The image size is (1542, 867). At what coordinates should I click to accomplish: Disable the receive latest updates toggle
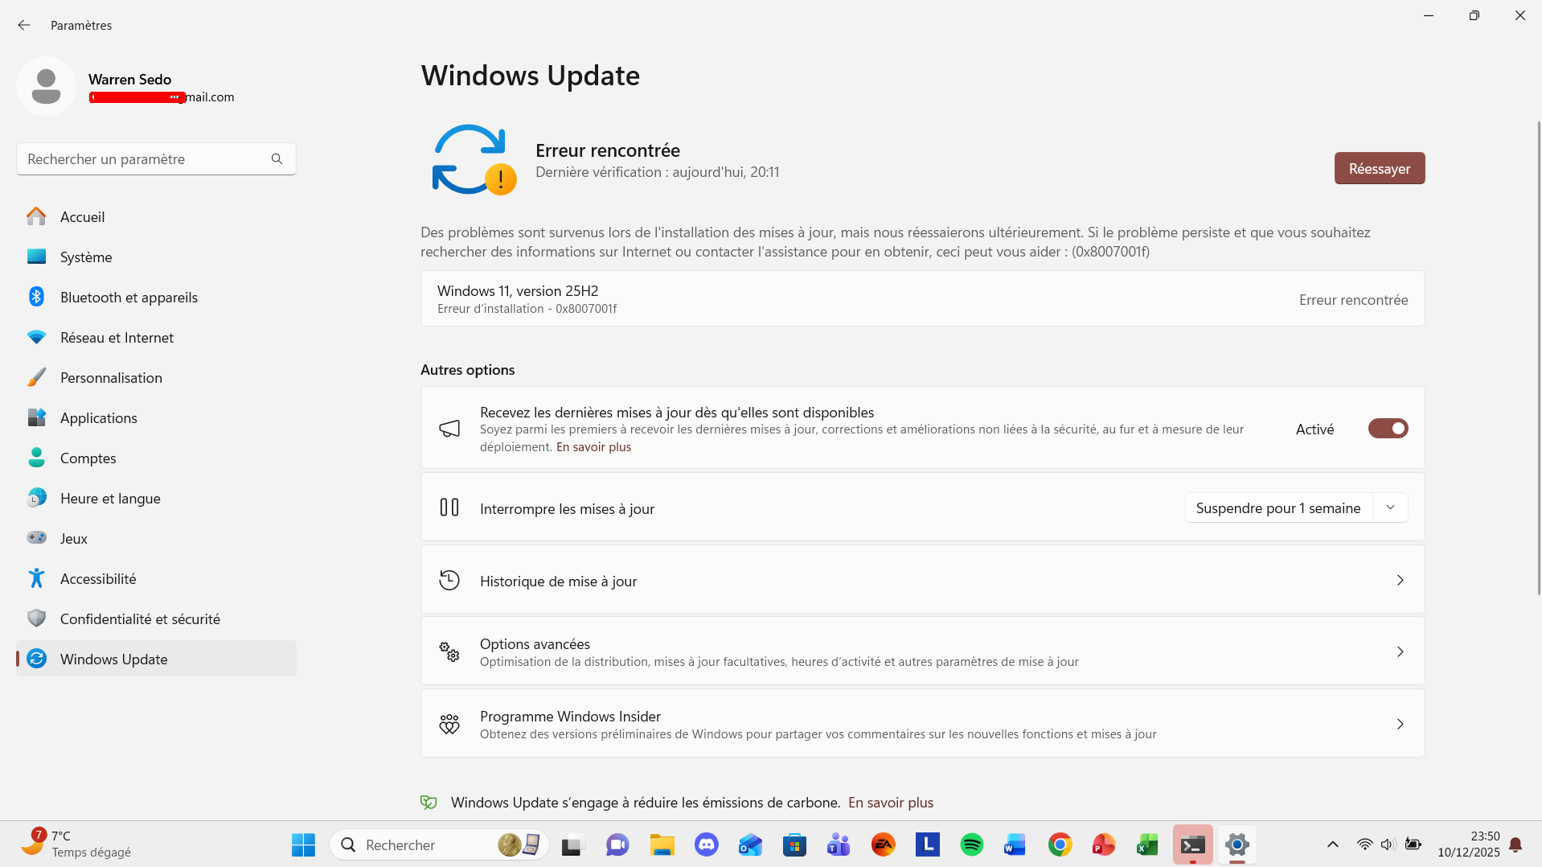(1388, 428)
